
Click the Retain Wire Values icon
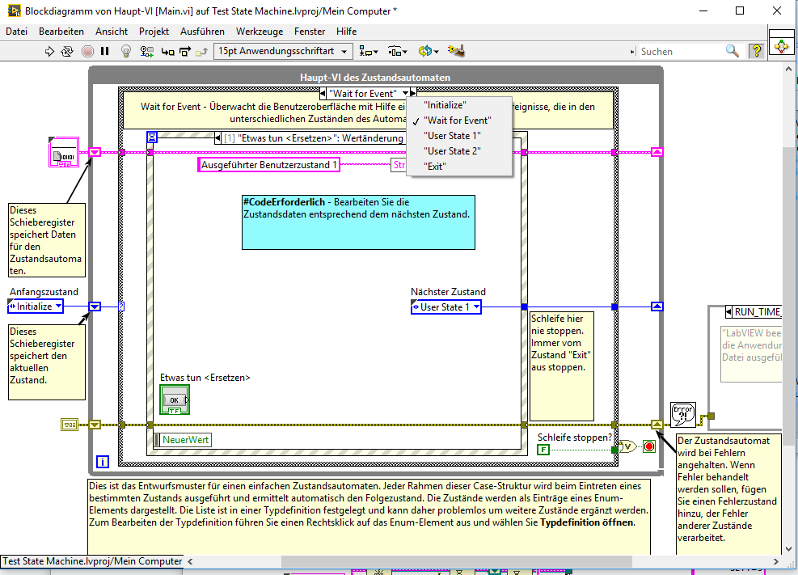point(146,51)
